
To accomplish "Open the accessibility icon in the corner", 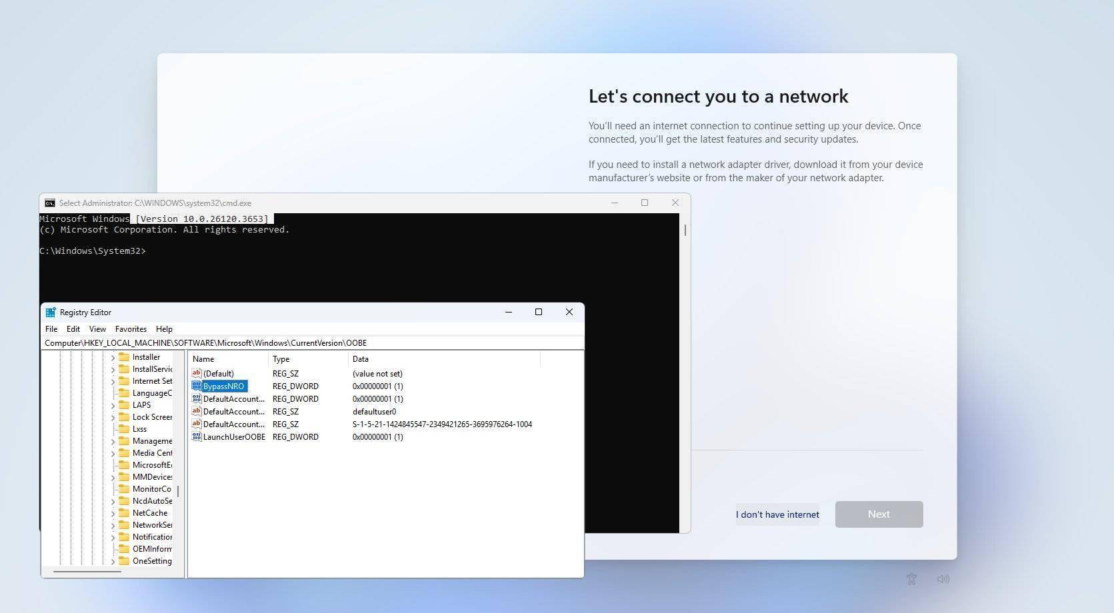I will (x=912, y=579).
